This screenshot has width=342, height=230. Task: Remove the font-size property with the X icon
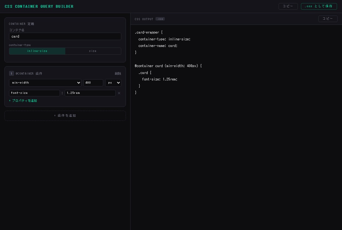point(119,93)
